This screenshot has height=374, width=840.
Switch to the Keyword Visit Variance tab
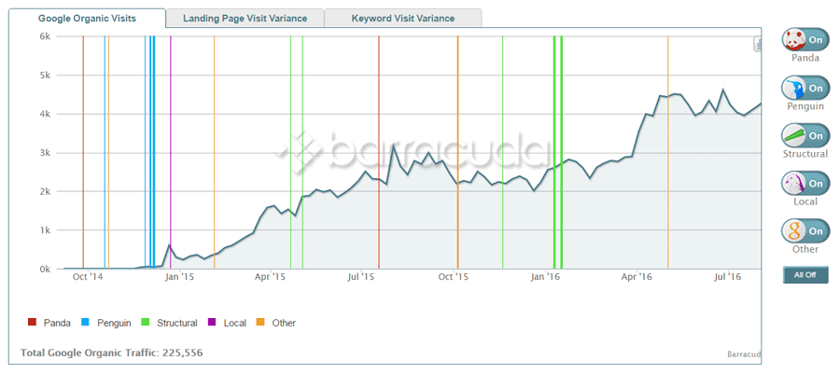tap(403, 19)
